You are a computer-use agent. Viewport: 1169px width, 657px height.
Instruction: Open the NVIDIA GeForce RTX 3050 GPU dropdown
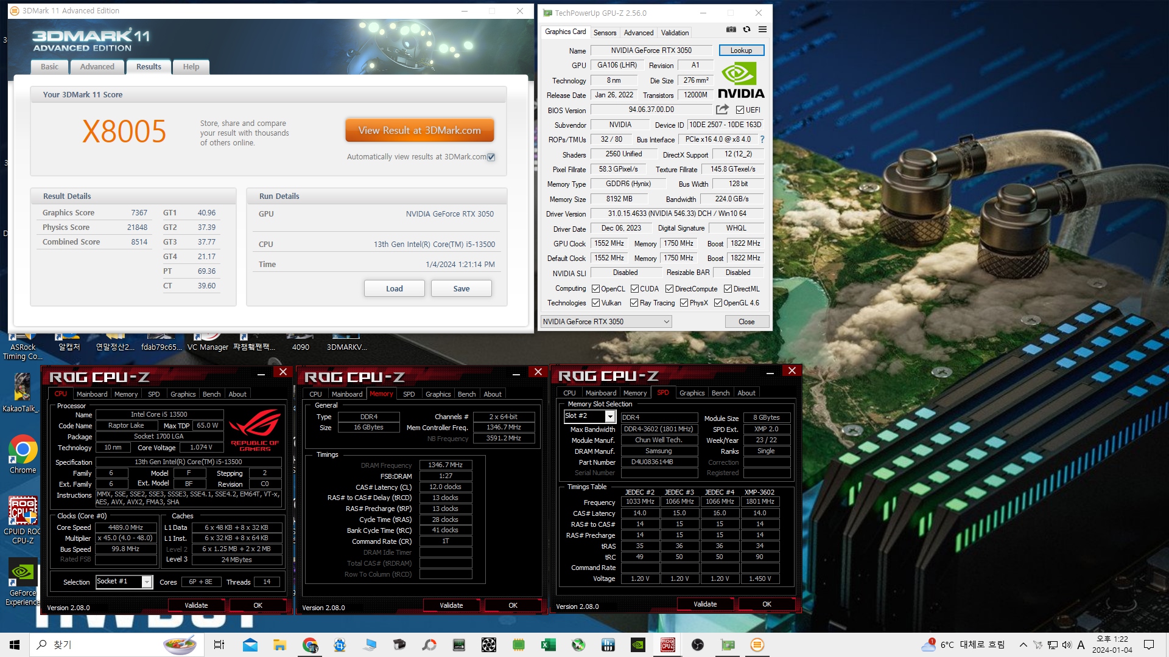coord(606,322)
